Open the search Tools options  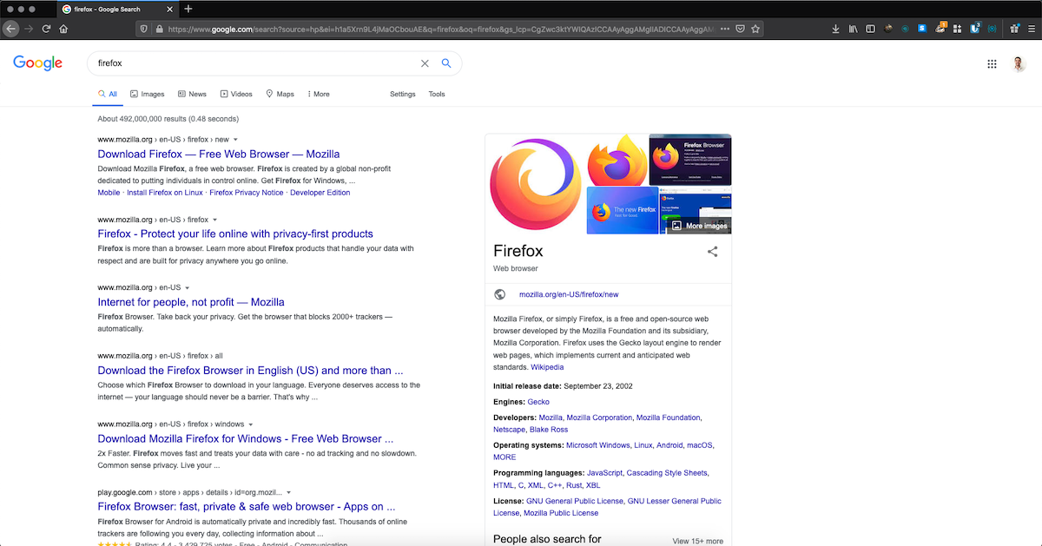click(x=437, y=94)
